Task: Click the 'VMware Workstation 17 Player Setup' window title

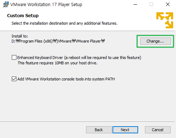Action: (x=46, y=5)
